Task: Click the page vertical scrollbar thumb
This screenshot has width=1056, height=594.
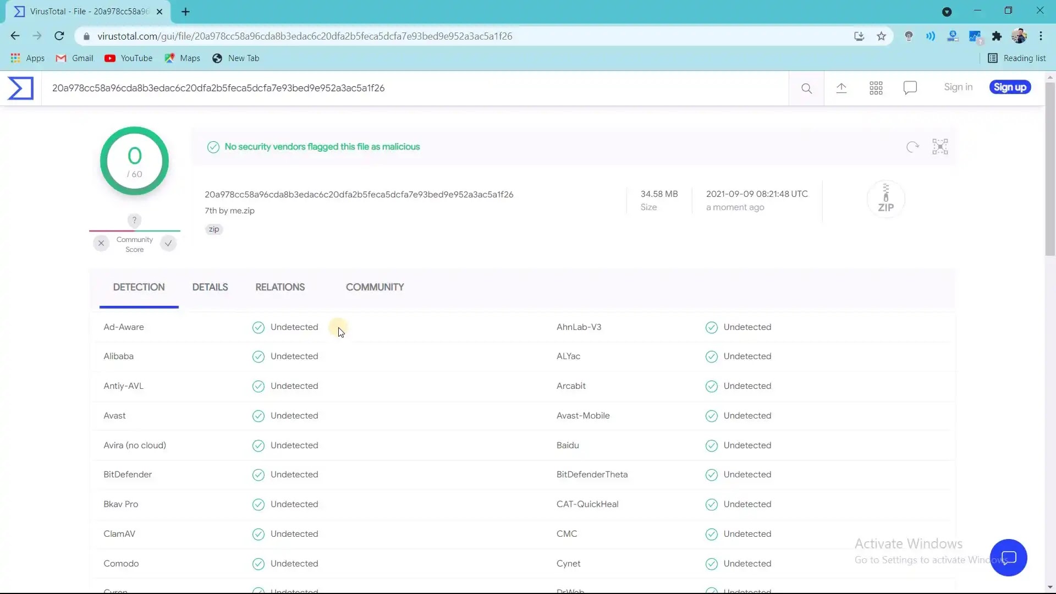Action: coord(1050,168)
